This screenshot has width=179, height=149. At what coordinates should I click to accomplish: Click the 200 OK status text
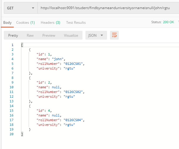169,22
